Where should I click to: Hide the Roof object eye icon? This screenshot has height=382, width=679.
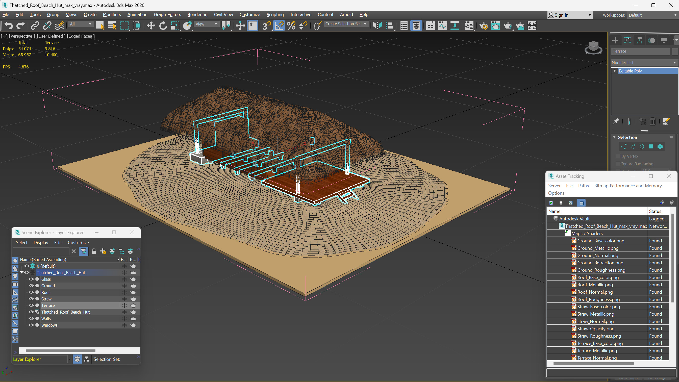(31, 292)
